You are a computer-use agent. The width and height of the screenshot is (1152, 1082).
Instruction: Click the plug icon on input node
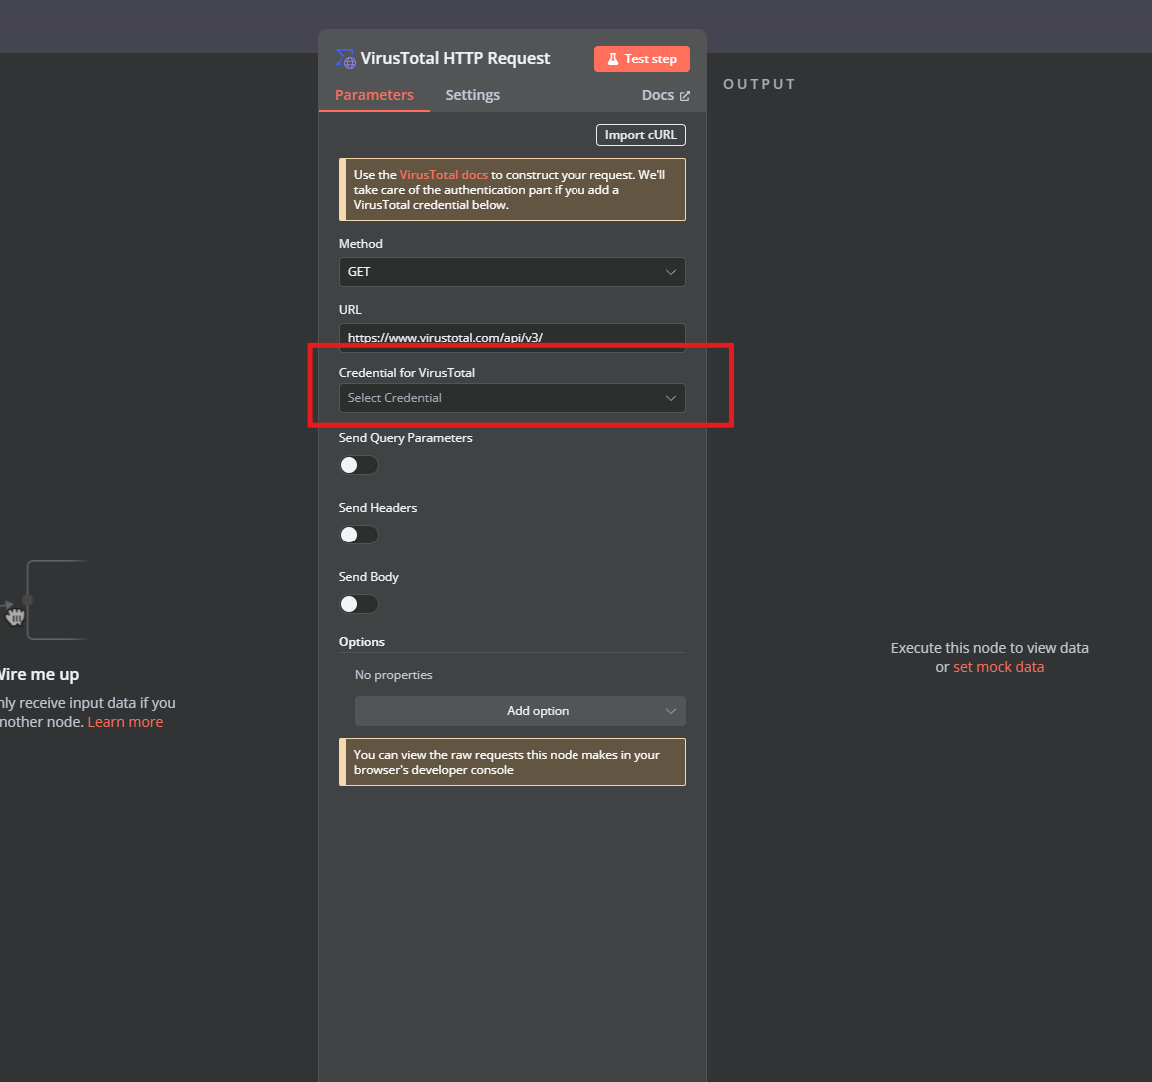pyautogui.click(x=15, y=616)
